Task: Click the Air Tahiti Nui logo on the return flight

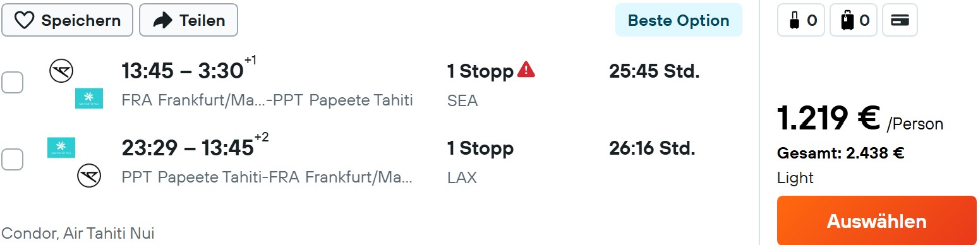Action: [x=61, y=148]
